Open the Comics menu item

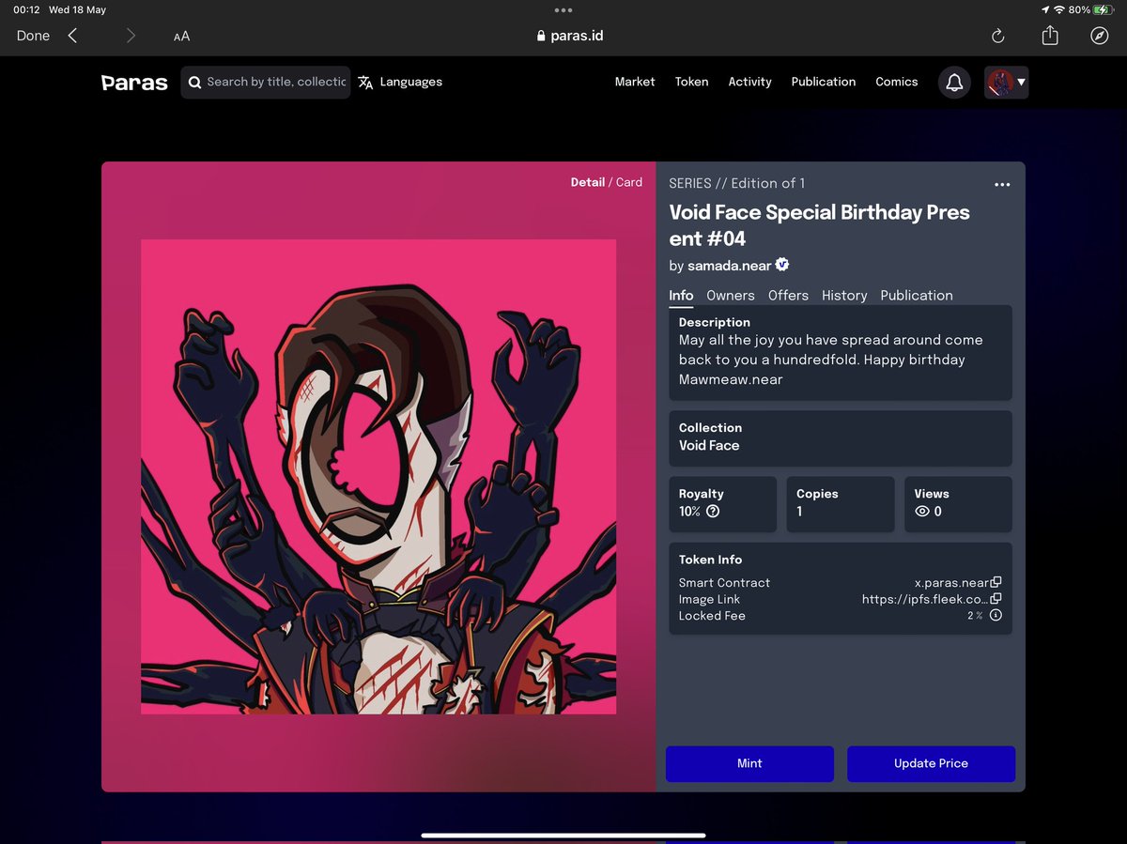click(x=897, y=82)
